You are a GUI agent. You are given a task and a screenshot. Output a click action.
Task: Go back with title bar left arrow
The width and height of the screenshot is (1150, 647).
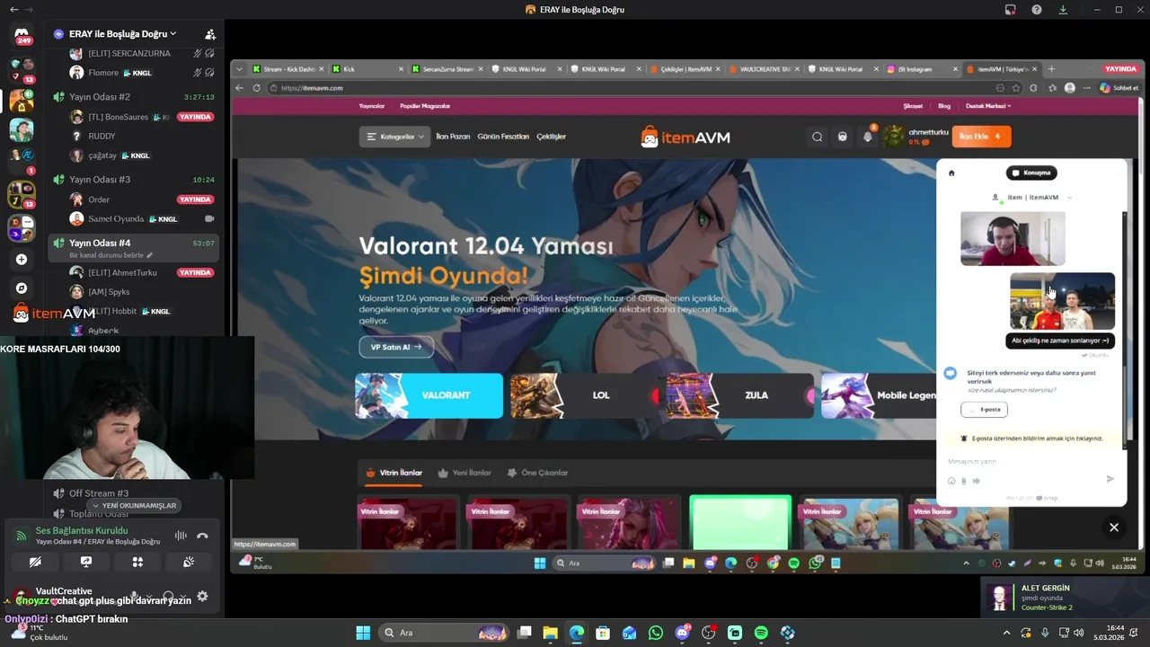13,9
